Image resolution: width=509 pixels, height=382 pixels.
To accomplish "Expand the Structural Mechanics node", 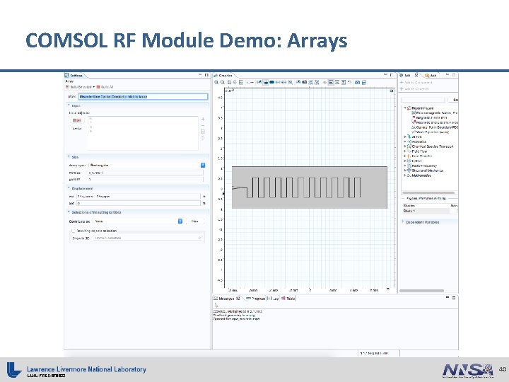I will (405, 170).
